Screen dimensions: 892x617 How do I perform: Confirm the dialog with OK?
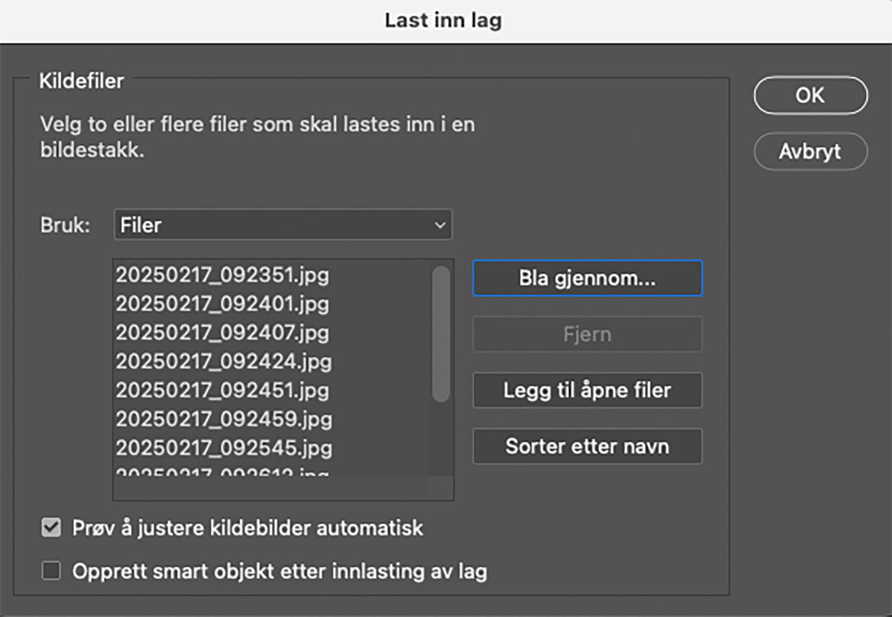[810, 95]
